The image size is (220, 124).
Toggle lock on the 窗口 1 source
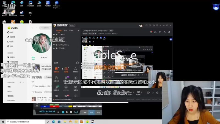pyautogui.click(x=57, y=34)
